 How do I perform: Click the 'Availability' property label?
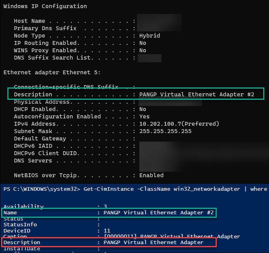(24, 206)
